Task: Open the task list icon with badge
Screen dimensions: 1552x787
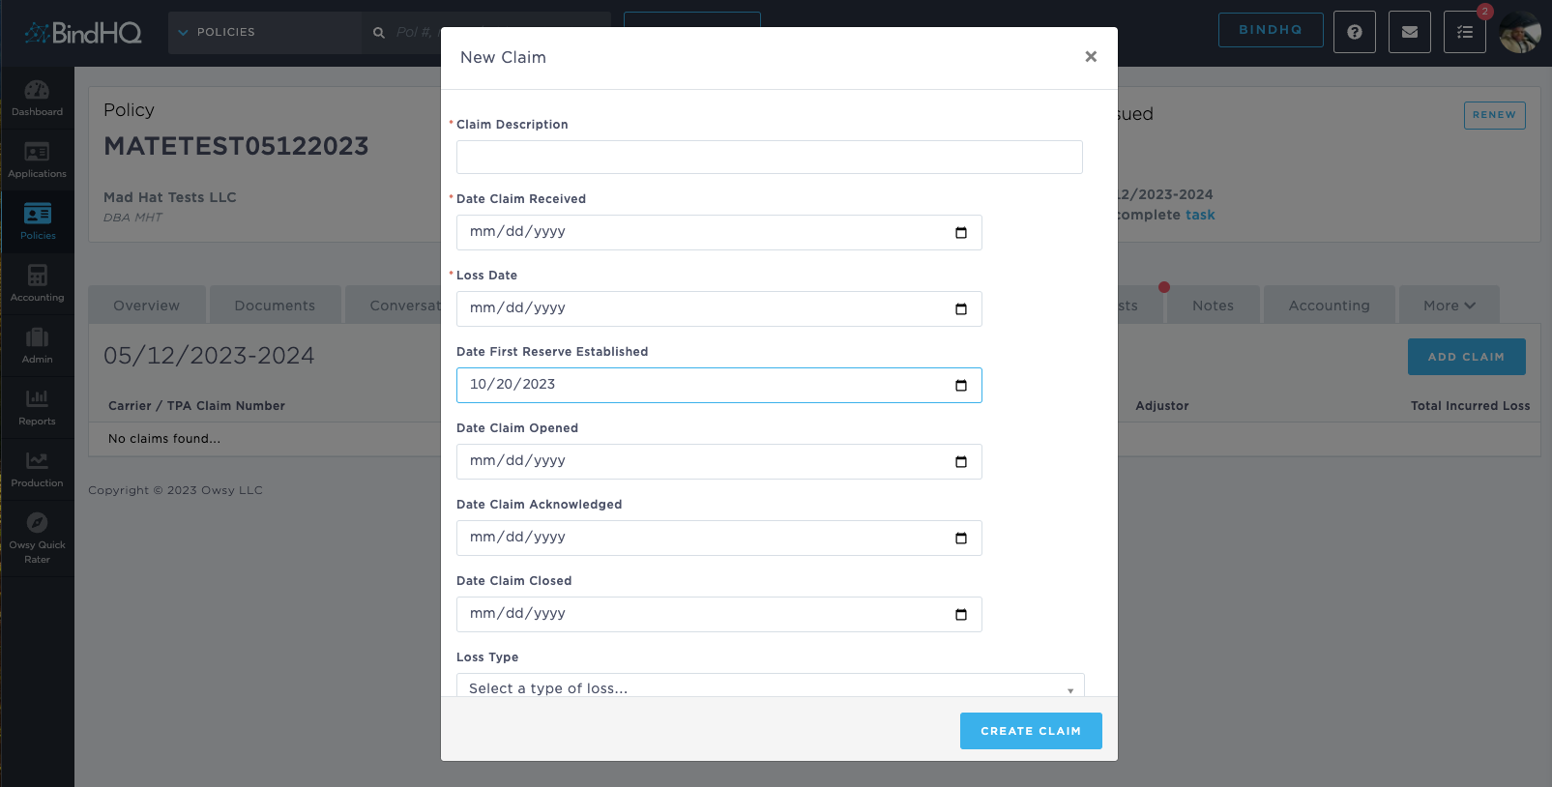Action: [x=1464, y=32]
